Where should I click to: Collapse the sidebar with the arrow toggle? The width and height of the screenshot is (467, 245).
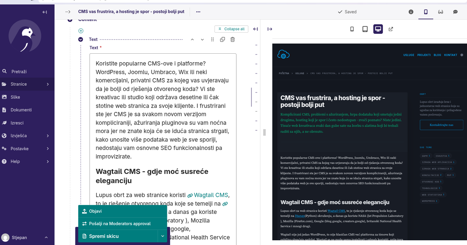click(x=45, y=12)
